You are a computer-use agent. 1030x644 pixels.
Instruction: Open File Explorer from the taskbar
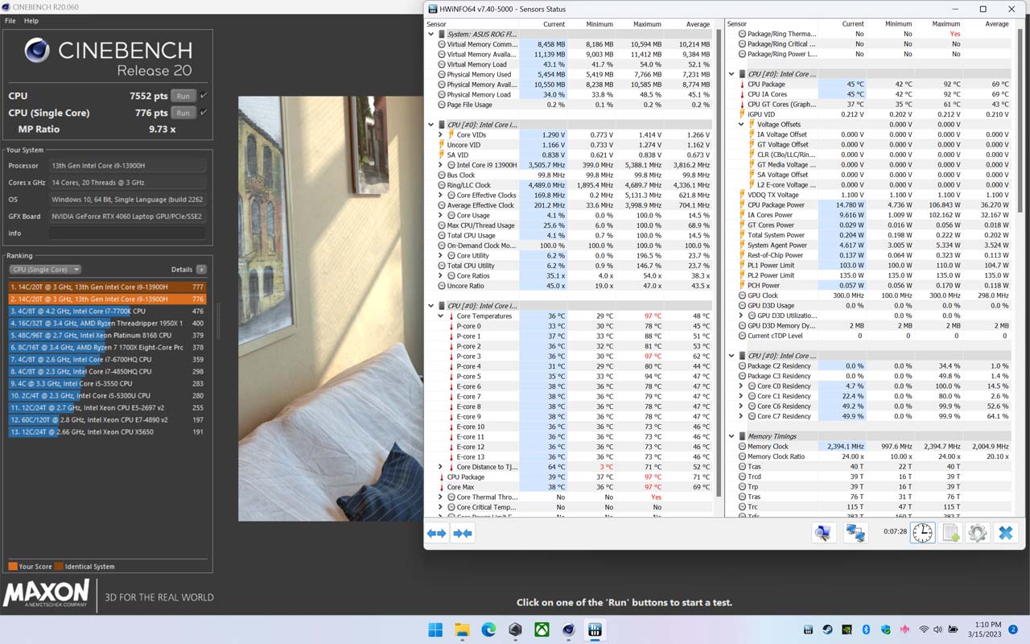pyautogui.click(x=462, y=630)
